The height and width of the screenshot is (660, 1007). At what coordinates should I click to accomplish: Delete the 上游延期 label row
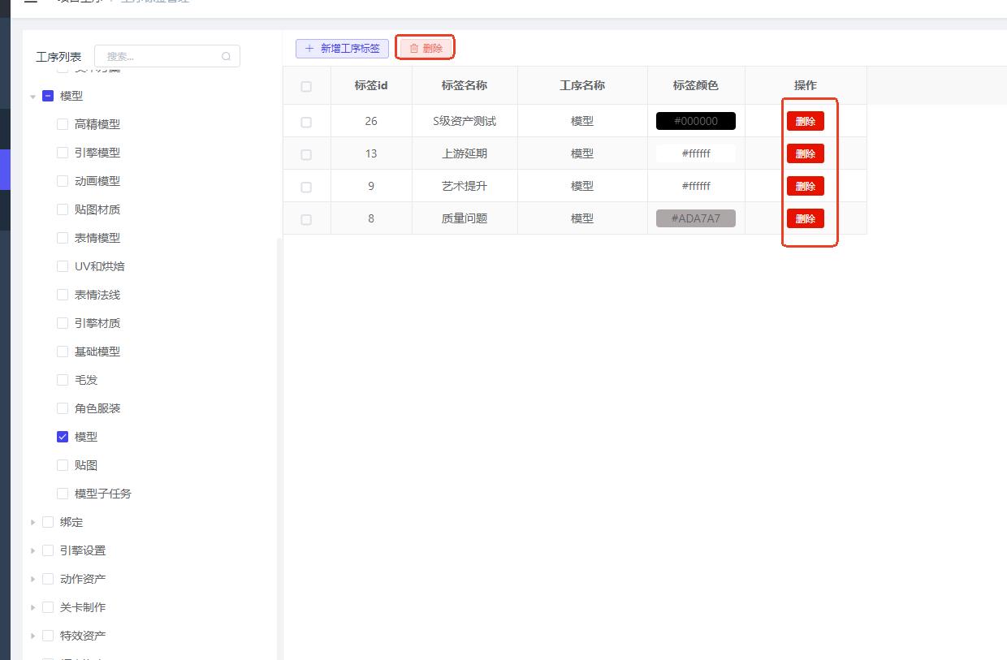click(805, 154)
